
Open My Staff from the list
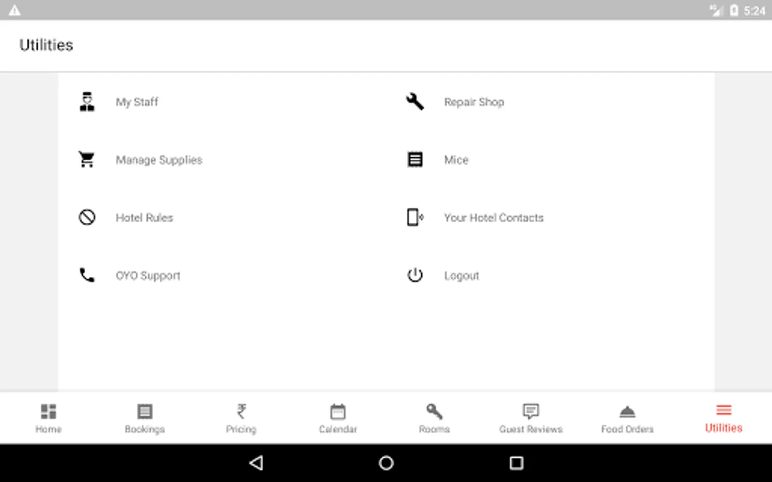137,102
